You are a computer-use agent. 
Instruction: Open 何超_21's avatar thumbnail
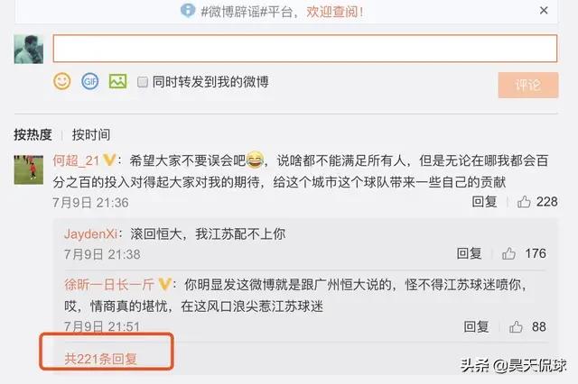(29, 169)
